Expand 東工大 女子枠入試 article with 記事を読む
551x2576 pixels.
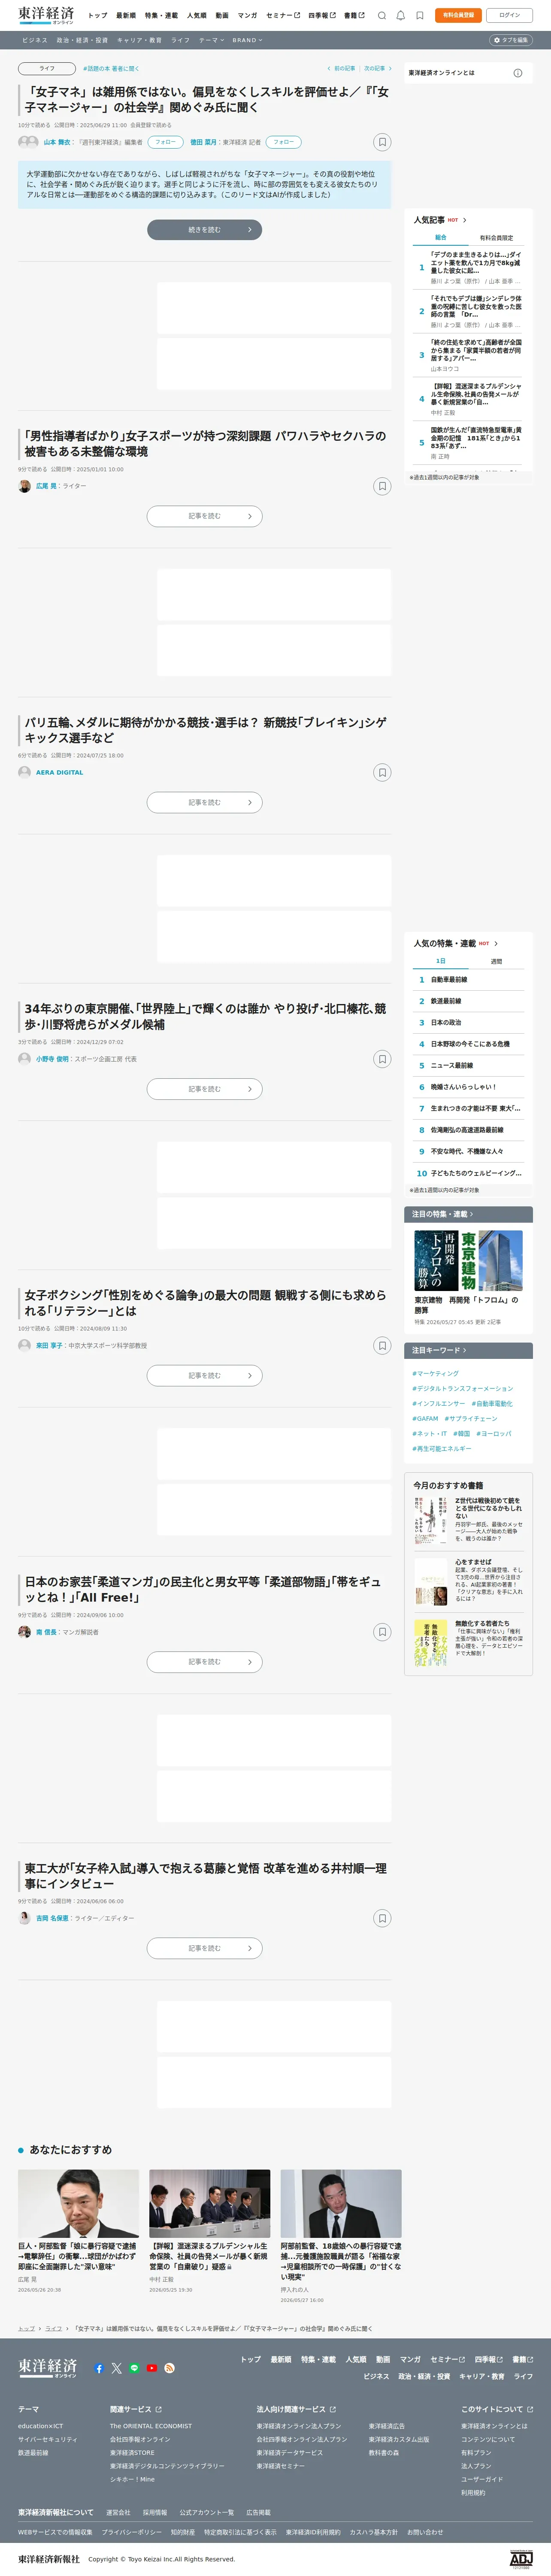coord(205,1948)
